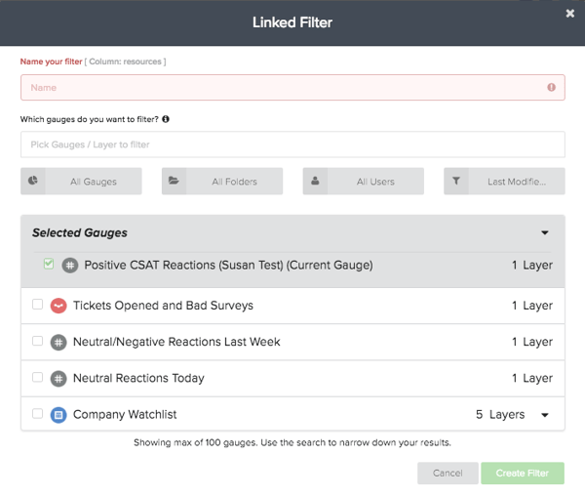Select Neutral/Negative Reactions Last Week text
This screenshot has height=496, width=585.
[x=176, y=342]
